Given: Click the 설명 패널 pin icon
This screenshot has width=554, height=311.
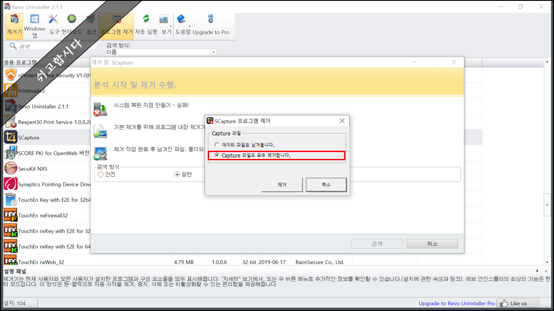Looking at the screenshot, I should 537,270.
